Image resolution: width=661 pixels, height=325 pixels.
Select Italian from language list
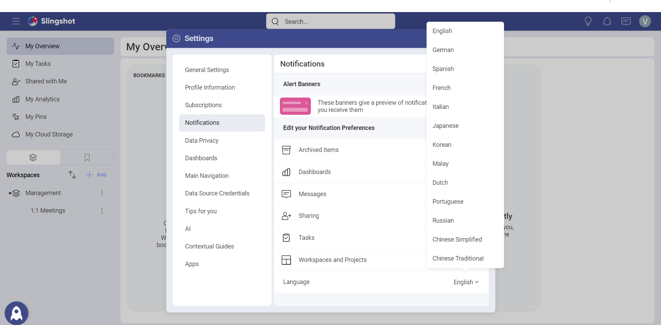465,107
